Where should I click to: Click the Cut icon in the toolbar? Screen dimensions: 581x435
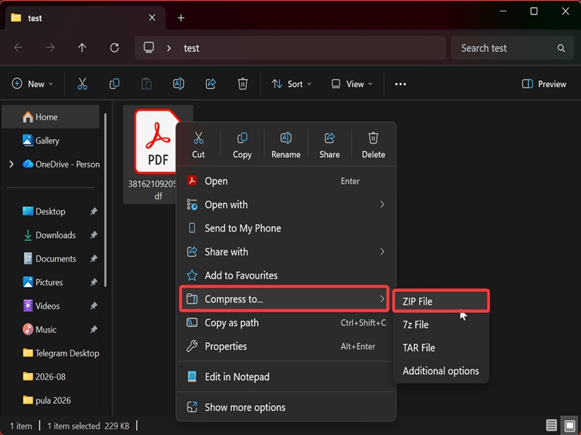coord(82,84)
